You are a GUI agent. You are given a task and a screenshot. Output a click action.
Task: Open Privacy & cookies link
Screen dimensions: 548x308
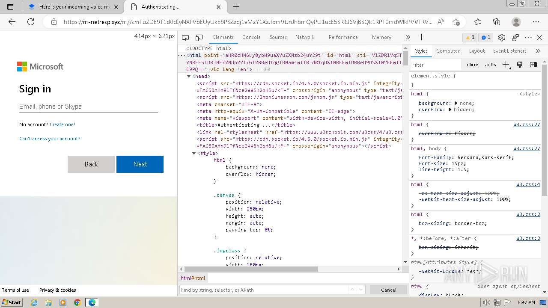click(57, 290)
